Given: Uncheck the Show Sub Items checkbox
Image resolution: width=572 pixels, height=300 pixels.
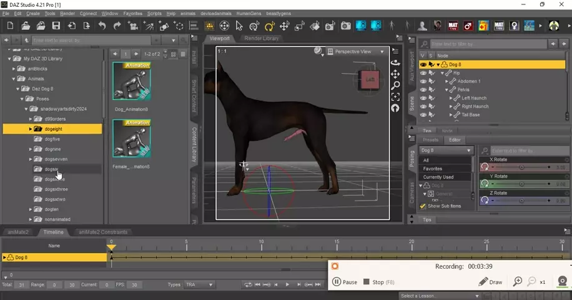Looking at the screenshot, I should [x=423, y=206].
